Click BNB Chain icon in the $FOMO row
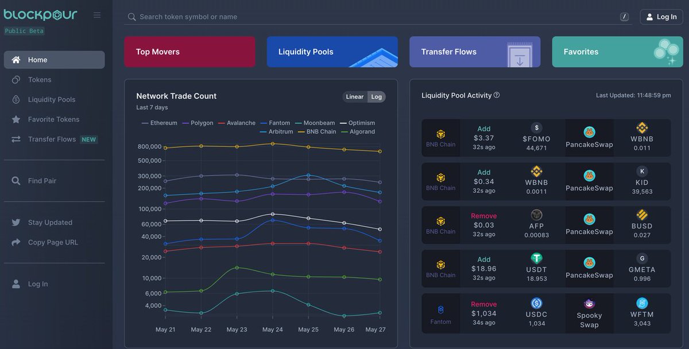 click(x=441, y=134)
